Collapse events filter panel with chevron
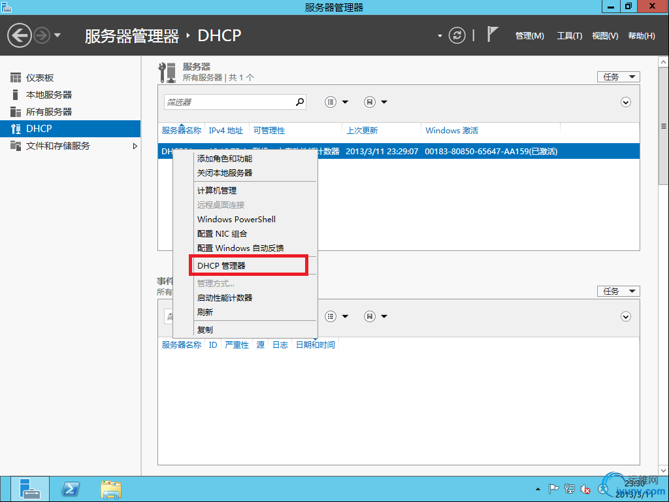The width and height of the screenshot is (669, 502). pos(626,317)
